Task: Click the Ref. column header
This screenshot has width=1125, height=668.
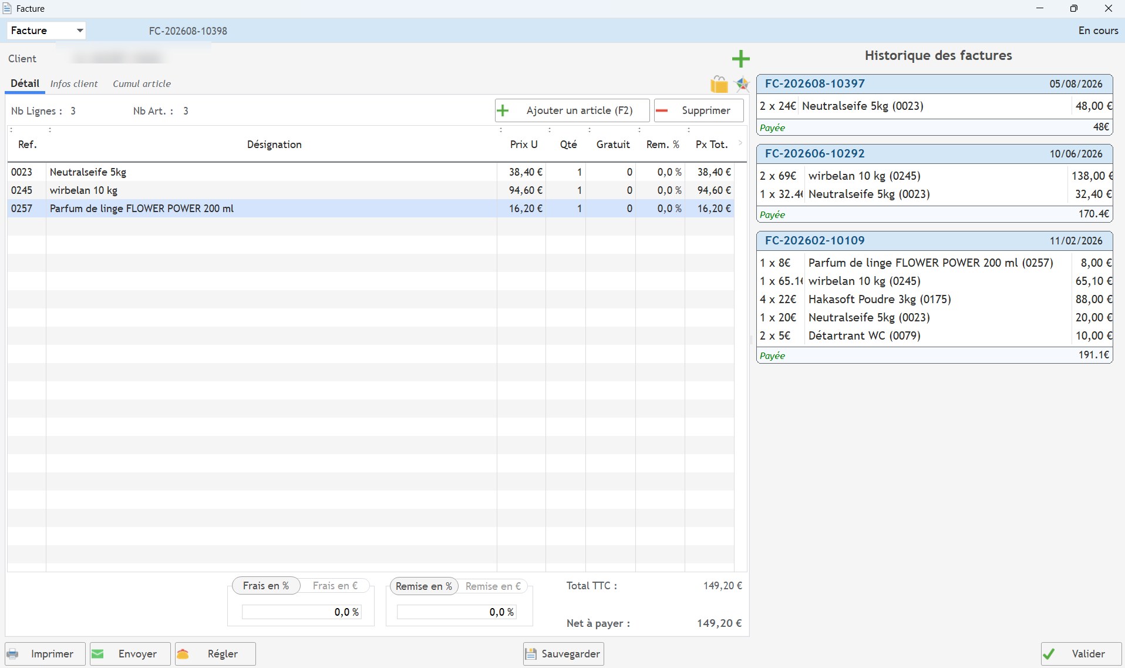Action: point(27,145)
